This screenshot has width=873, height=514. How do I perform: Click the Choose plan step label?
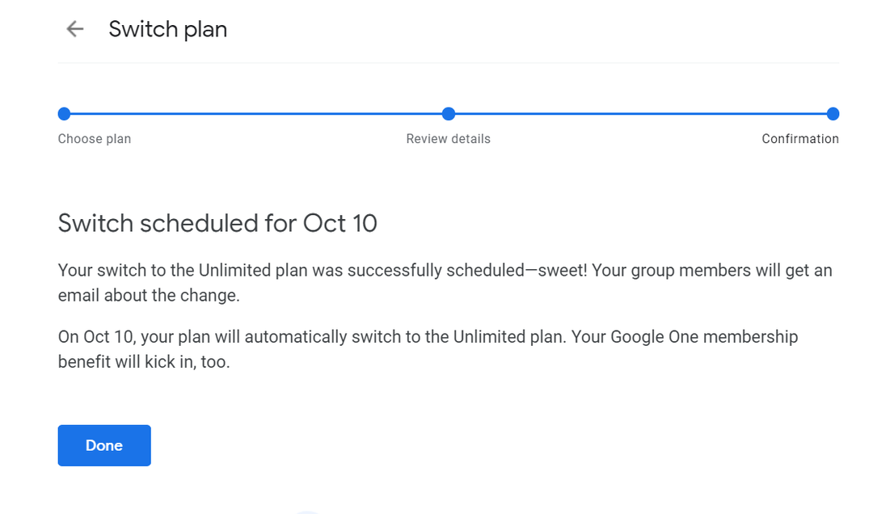click(x=95, y=139)
